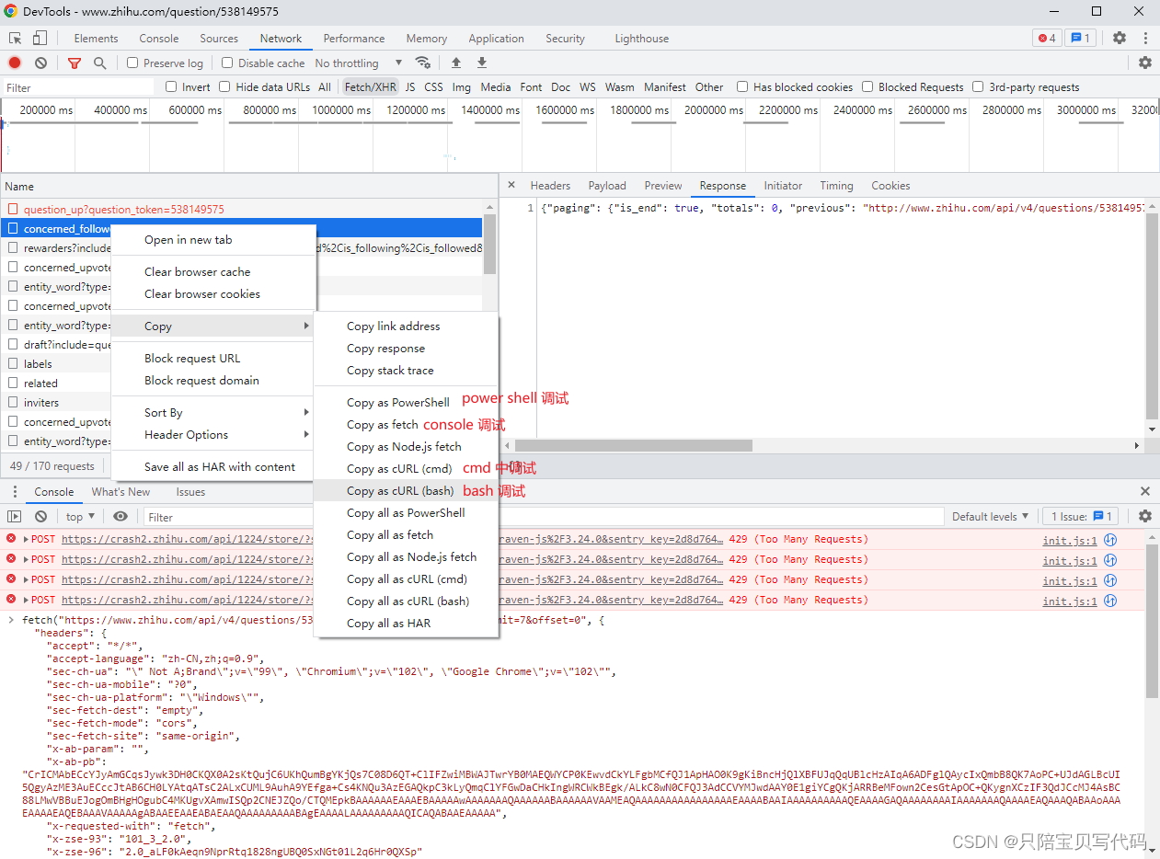Filter requests by JS type
Image resolution: width=1160 pixels, height=859 pixels.
click(x=410, y=86)
